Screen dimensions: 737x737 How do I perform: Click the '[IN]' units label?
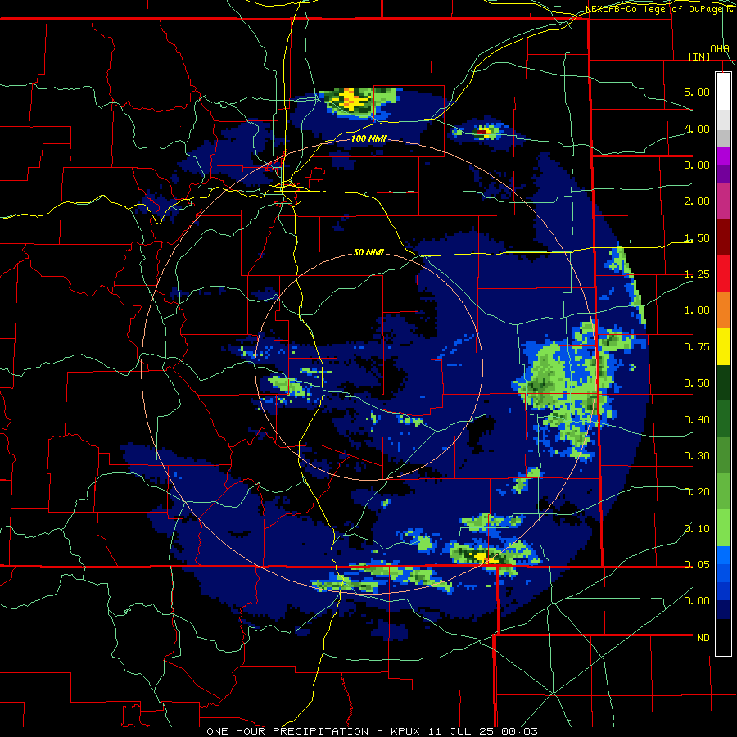click(699, 57)
